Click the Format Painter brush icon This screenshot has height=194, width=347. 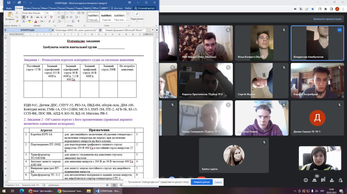click(17, 21)
